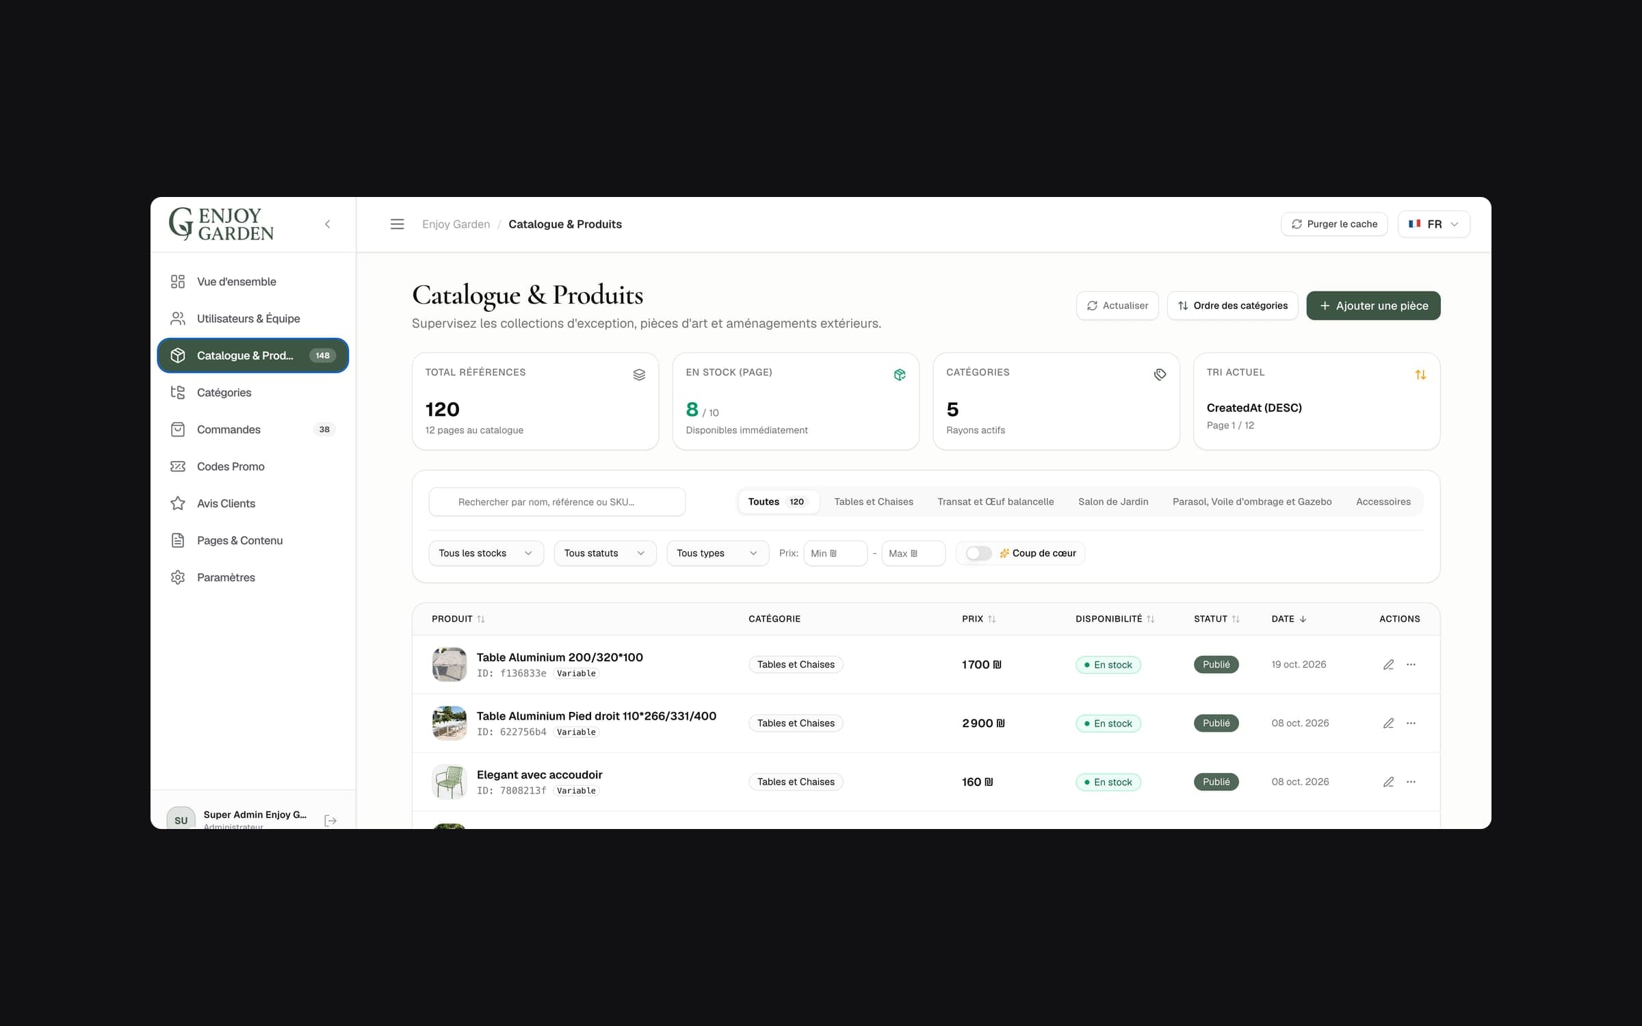1642x1026 pixels.
Task: Click the Enjoy Garden breadcrumb link
Action: tap(456, 224)
